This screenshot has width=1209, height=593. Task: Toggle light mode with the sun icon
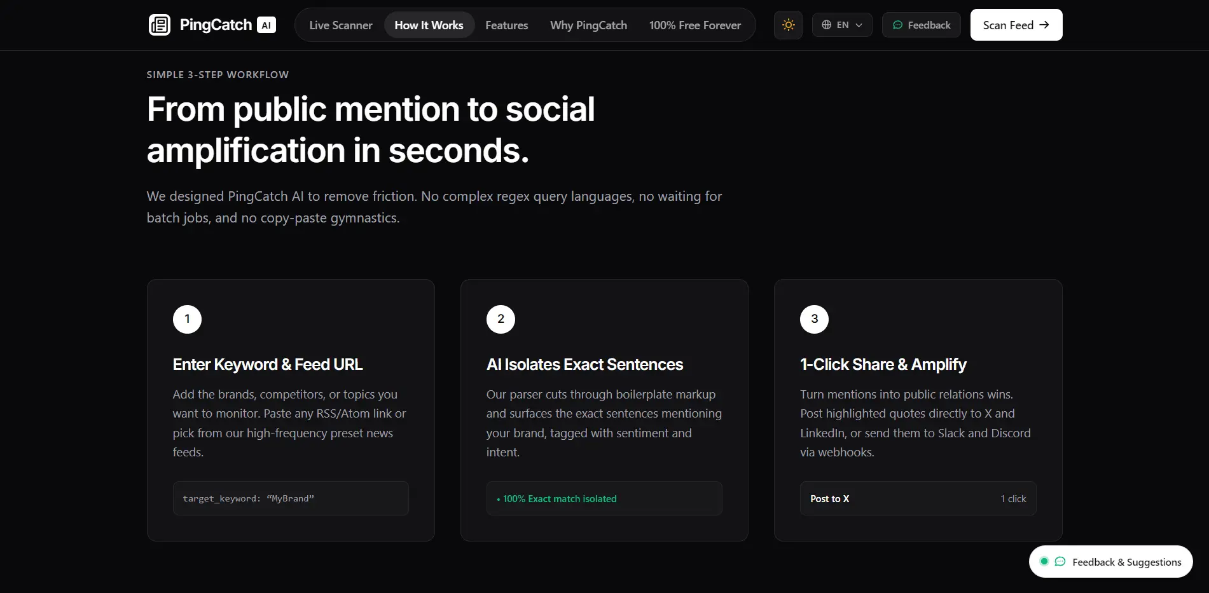(x=789, y=25)
